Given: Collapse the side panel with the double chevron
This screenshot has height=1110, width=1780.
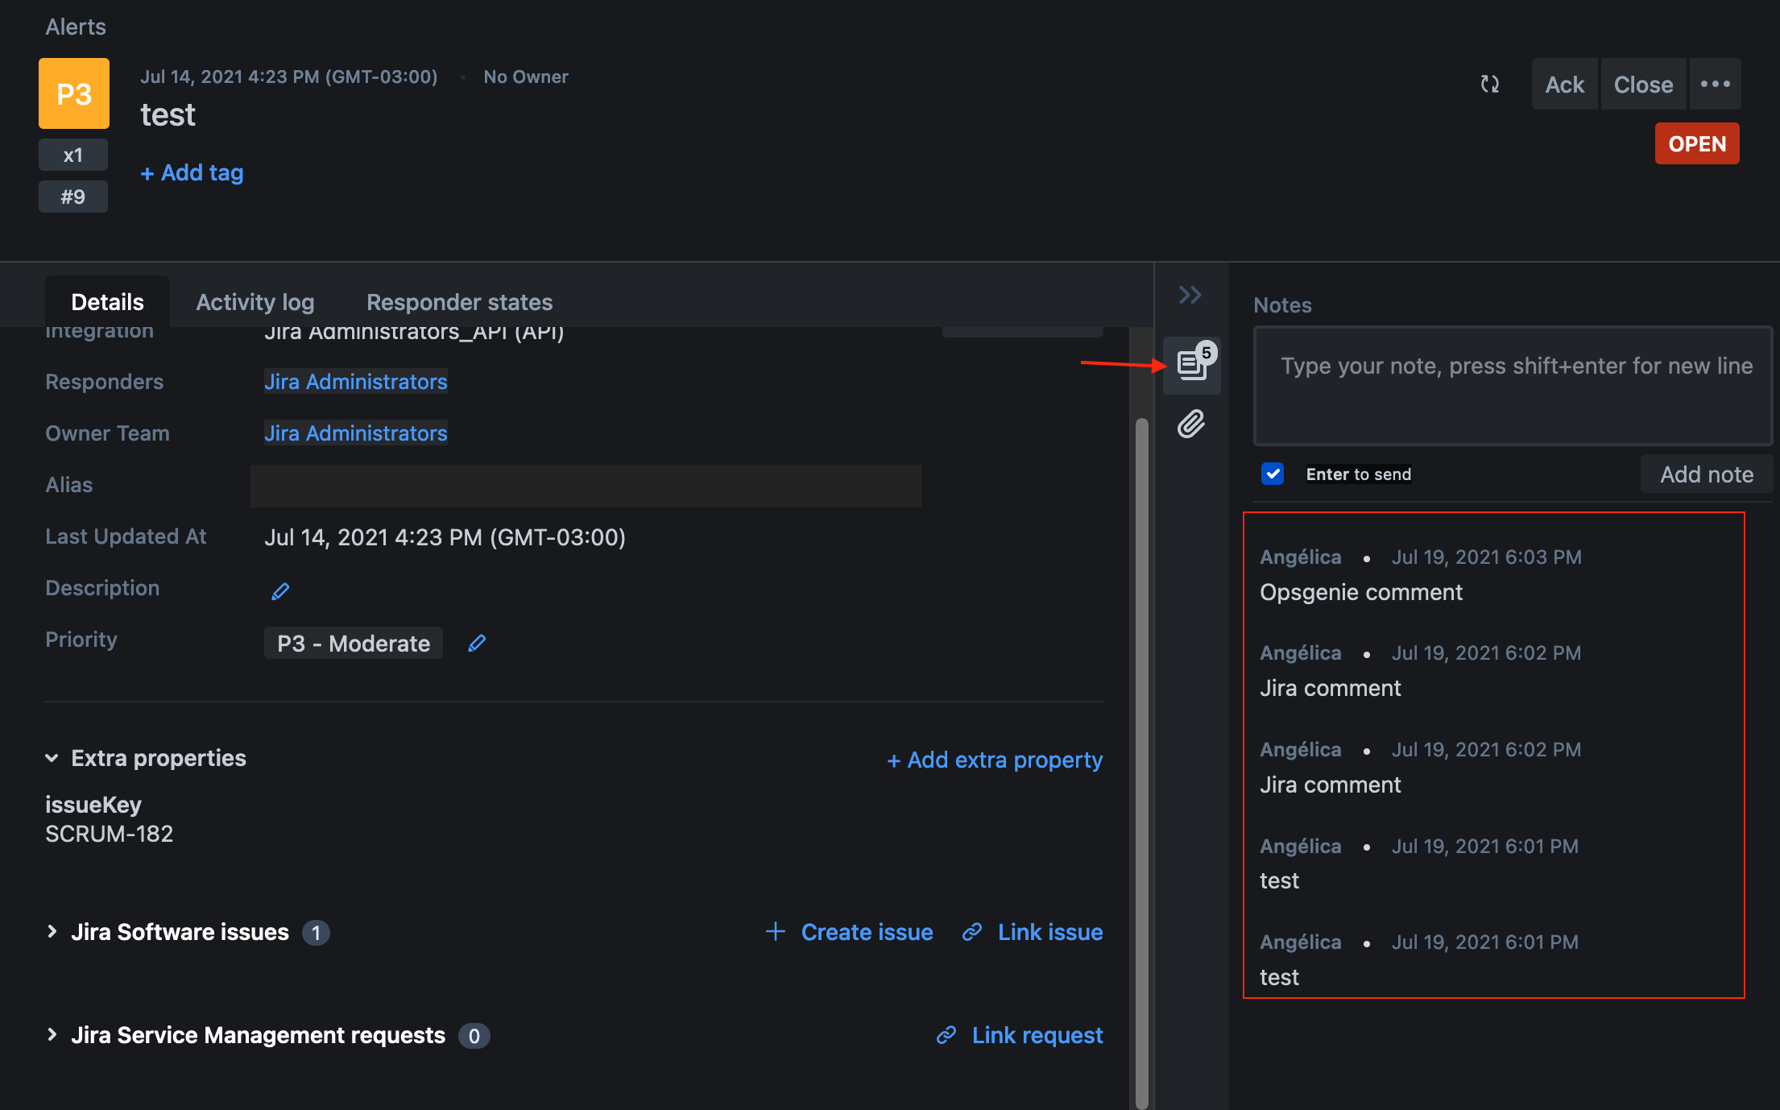Looking at the screenshot, I should point(1190,295).
